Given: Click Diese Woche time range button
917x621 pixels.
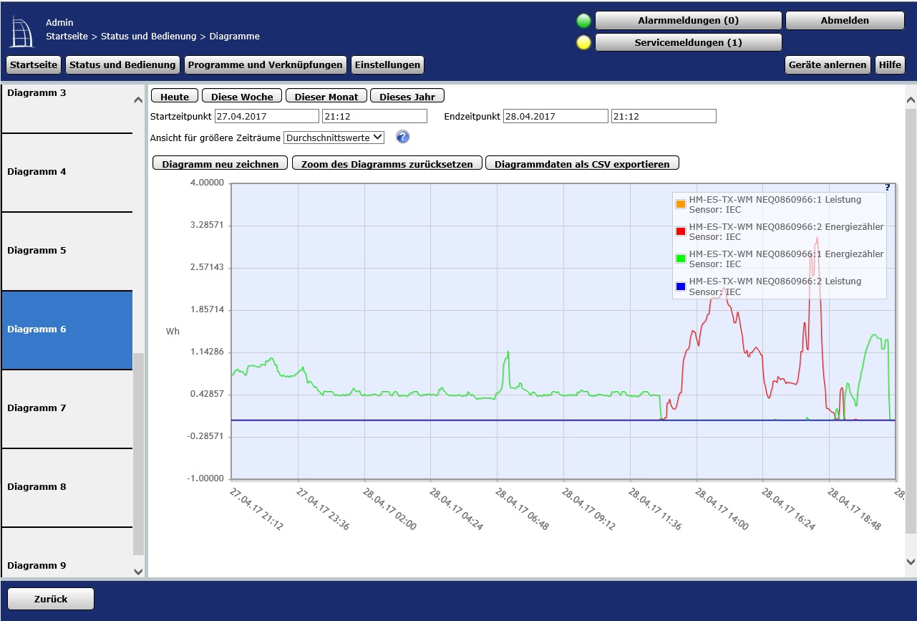Looking at the screenshot, I should tap(242, 96).
